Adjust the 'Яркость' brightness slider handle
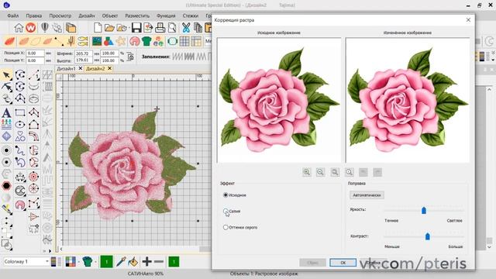Image resolution: width=496 pixels, height=279 pixels. [424, 210]
